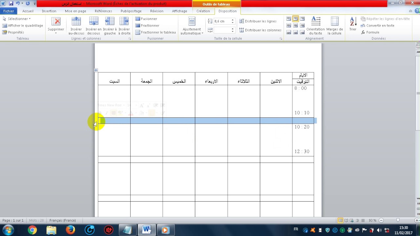Click row height input field 0,6 cm
The height and width of the screenshot is (236, 420).
[222, 21]
